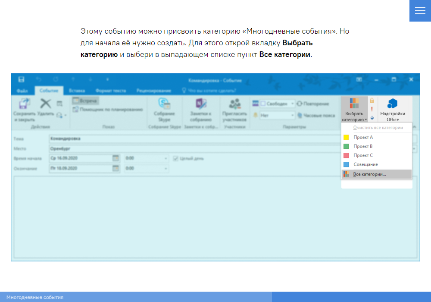Image resolution: width=431 pixels, height=302 pixels.
Task: Click the Delete X icon
Action: tap(45, 104)
